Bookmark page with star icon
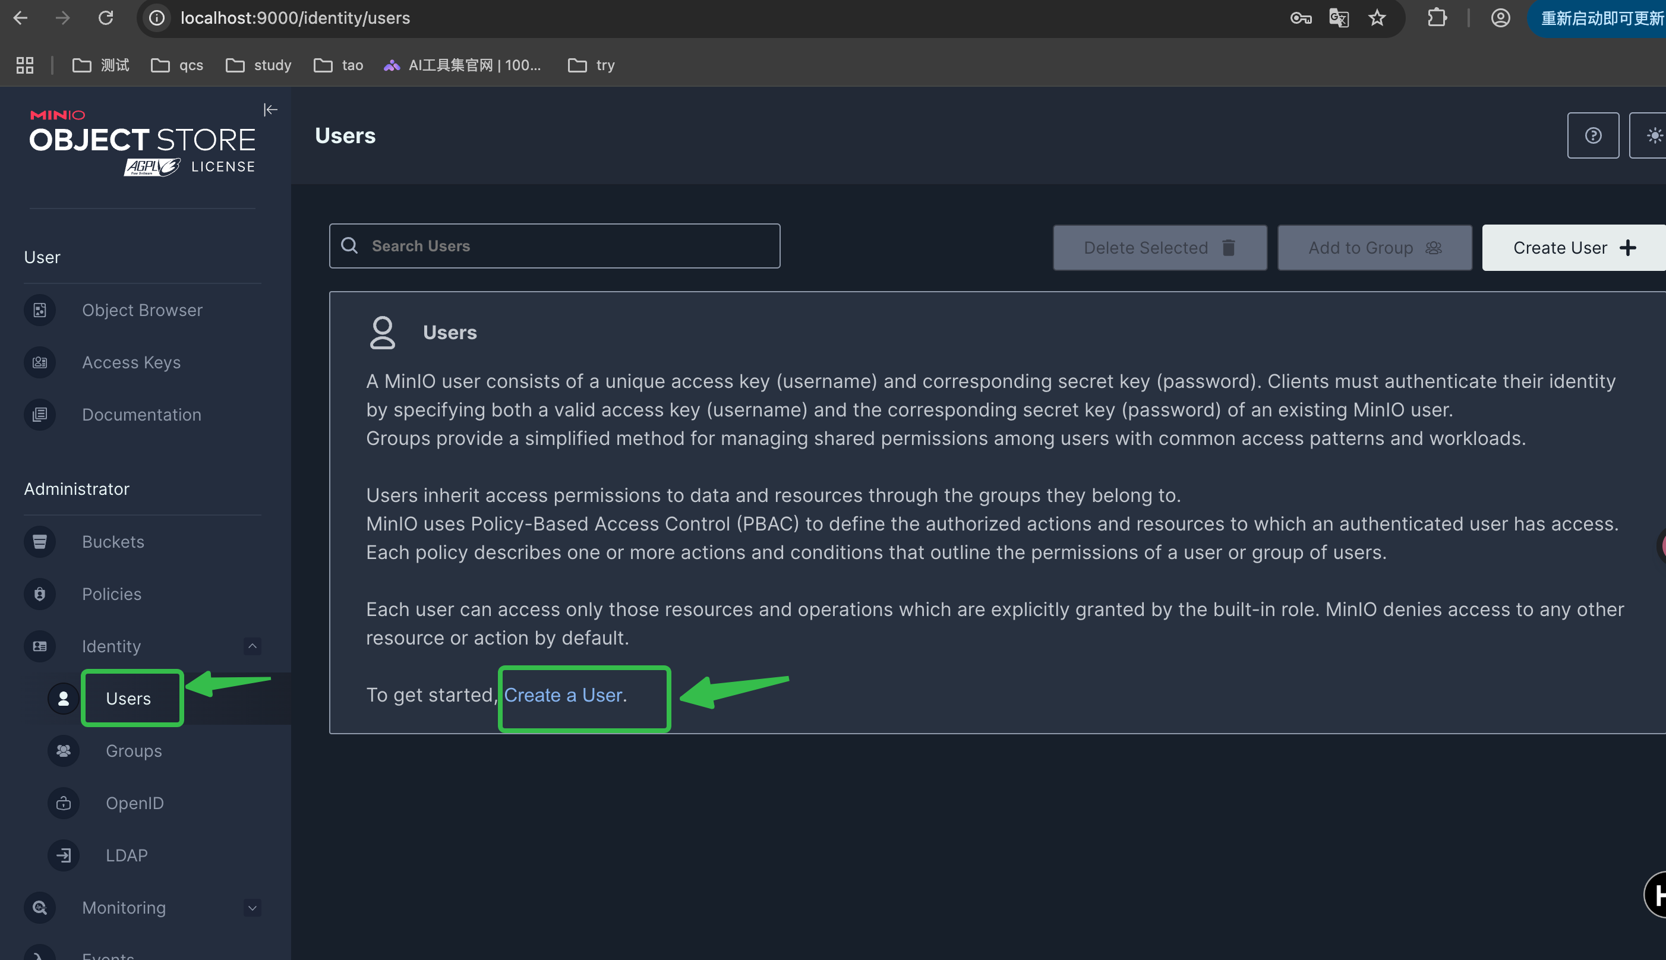The height and width of the screenshot is (960, 1666). (1376, 18)
